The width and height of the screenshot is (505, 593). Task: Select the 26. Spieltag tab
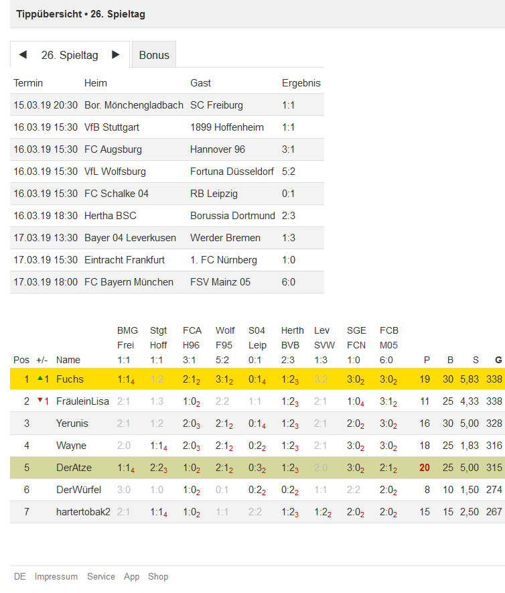70,55
